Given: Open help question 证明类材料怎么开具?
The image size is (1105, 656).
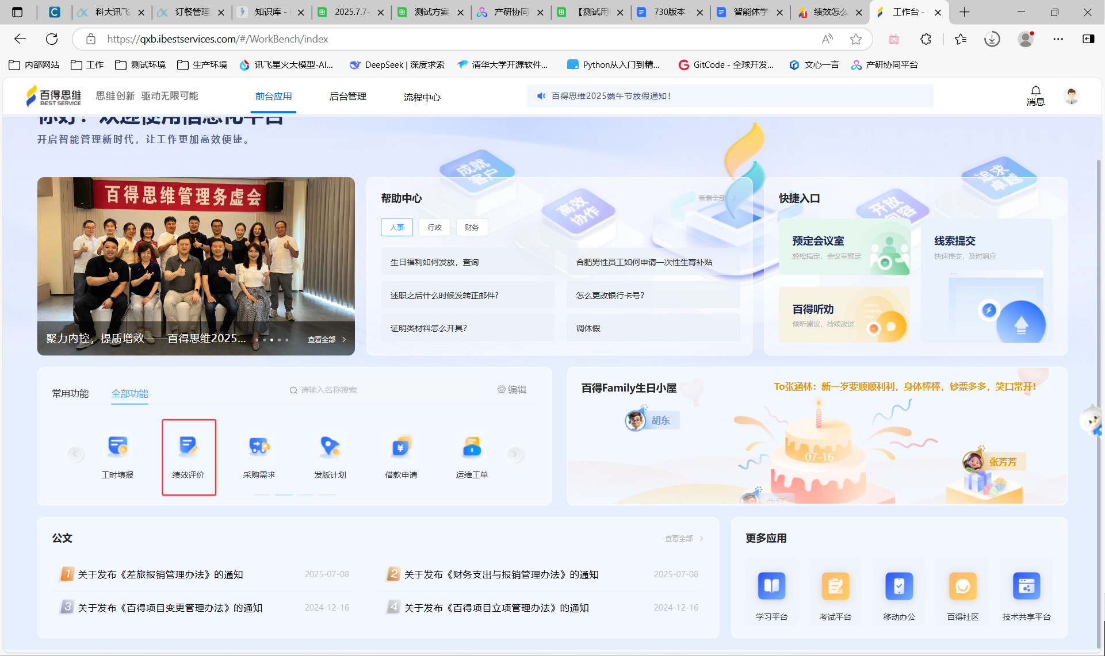Looking at the screenshot, I should point(467,328).
